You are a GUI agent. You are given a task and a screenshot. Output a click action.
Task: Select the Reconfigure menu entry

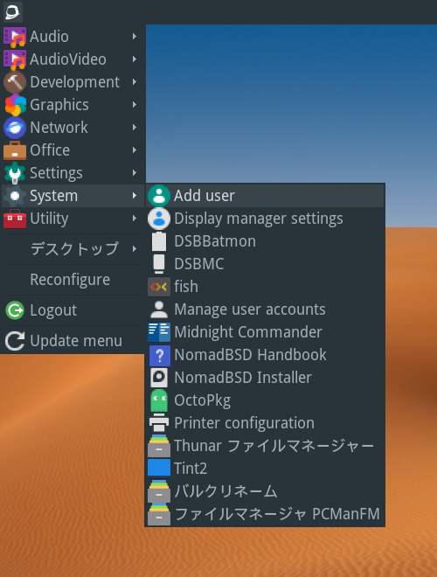73,280
